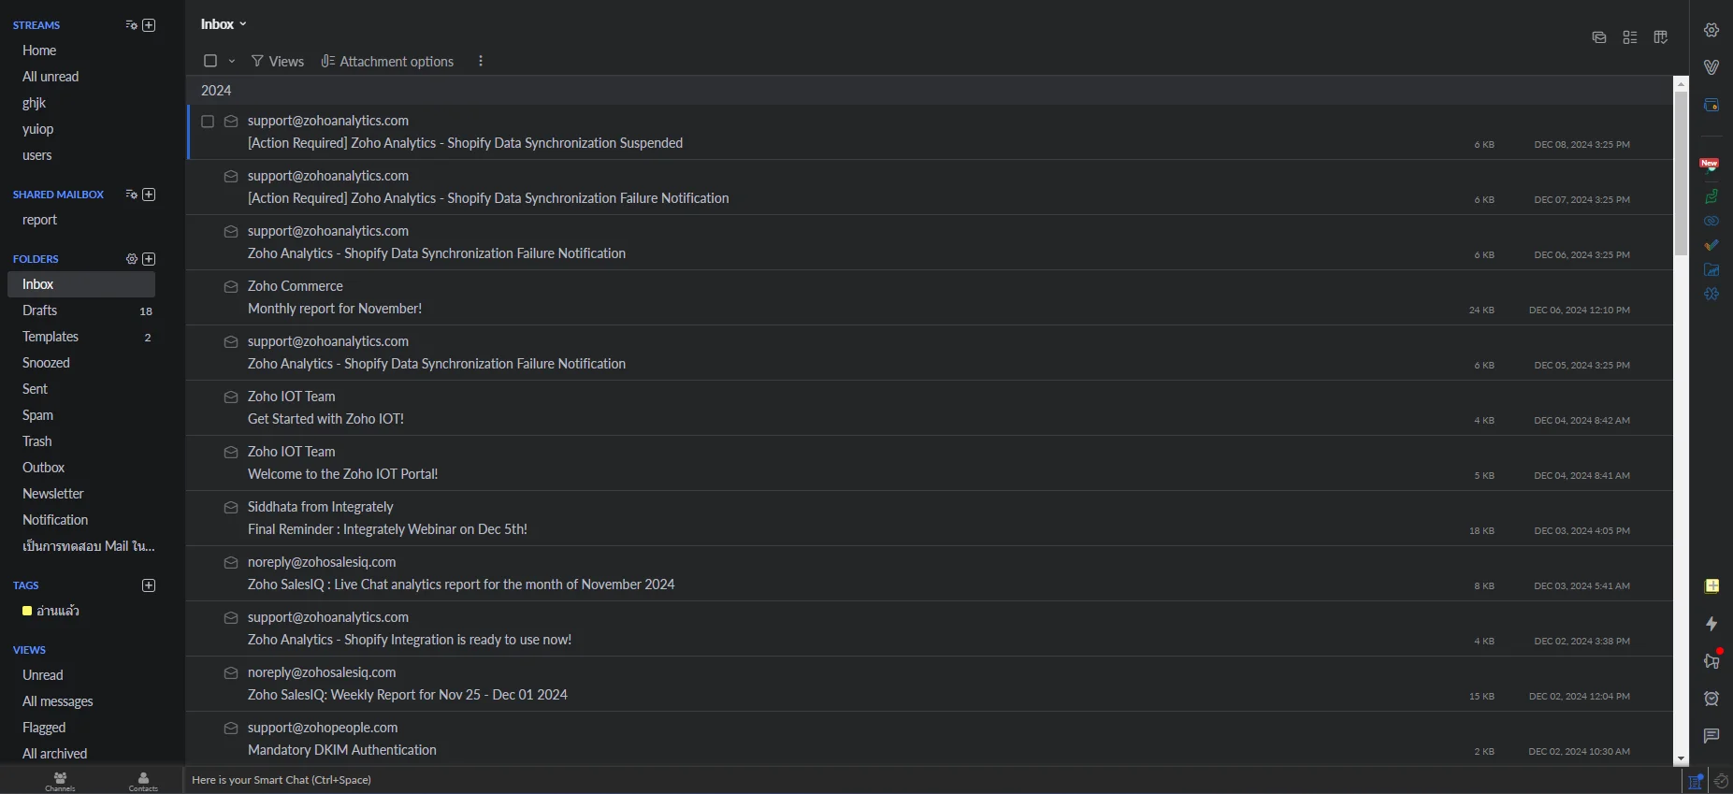Image resolution: width=1733 pixels, height=794 pixels.
Task: Open Zoho SalesIQ Weekly Report email
Action: coord(930,684)
